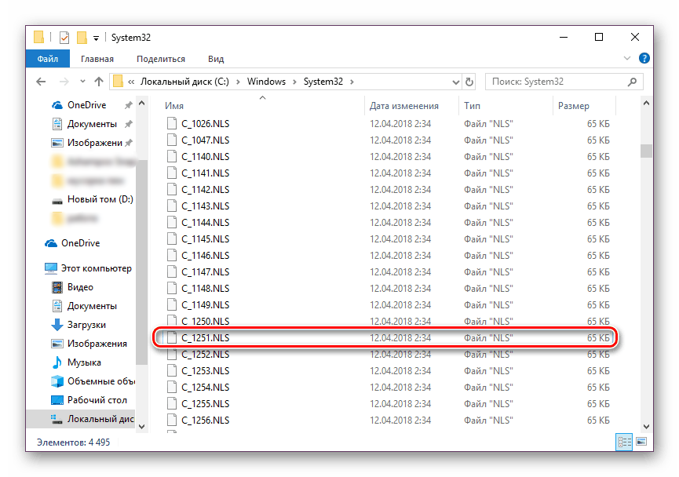This screenshot has width=679, height=477.
Task: Click Windows in the address breadcrumb
Action: click(x=266, y=82)
